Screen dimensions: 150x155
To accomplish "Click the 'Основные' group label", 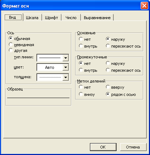I will click(86, 33).
